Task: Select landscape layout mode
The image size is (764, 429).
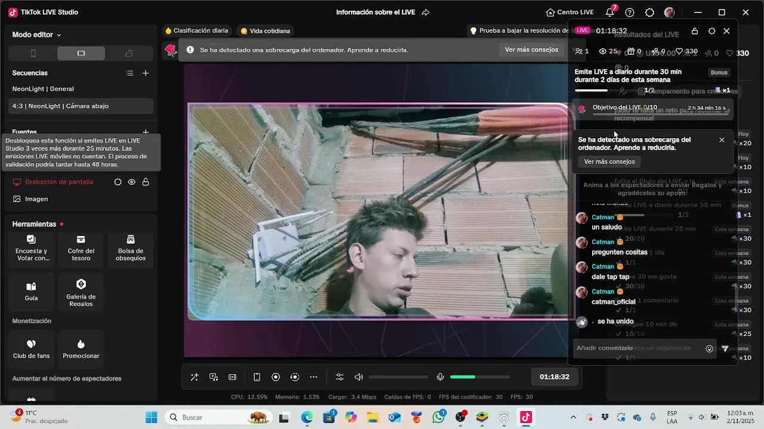Action: (81, 54)
